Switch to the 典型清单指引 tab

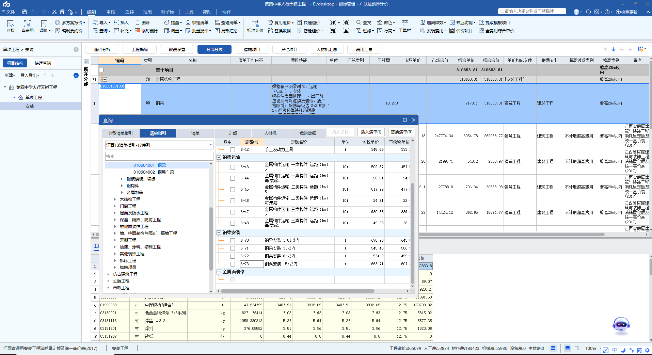[121, 133]
